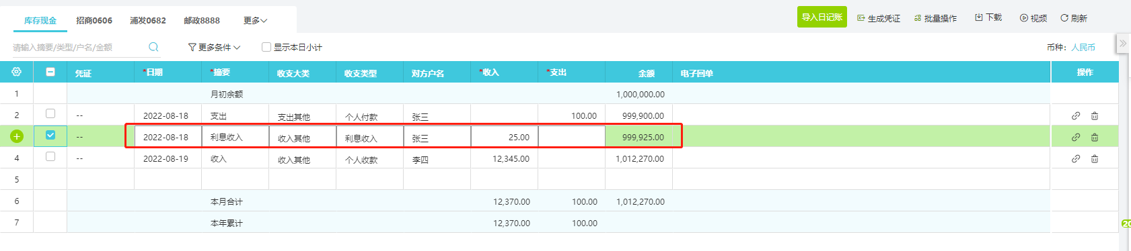The image size is (1131, 251).
Task: Click the search magnifier icon
Action: point(153,47)
